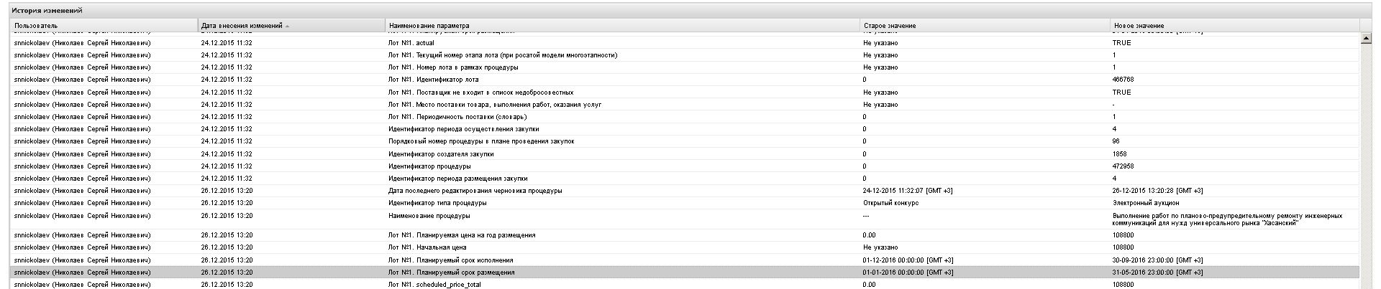Sort by Пользователь column header
The image size is (1381, 289).
(x=104, y=26)
